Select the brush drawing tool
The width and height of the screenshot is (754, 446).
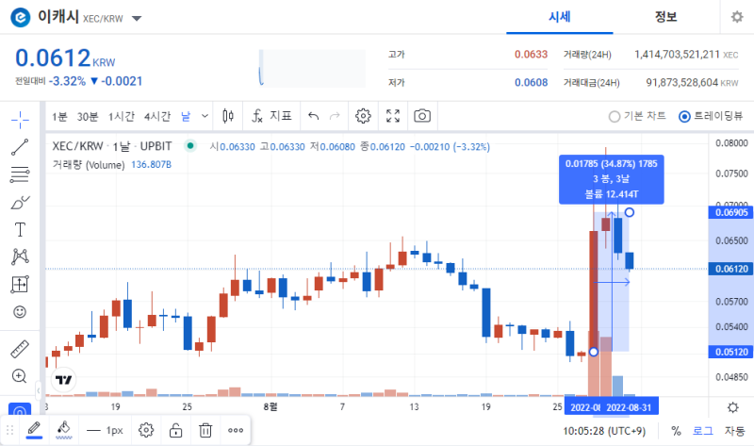click(x=20, y=203)
